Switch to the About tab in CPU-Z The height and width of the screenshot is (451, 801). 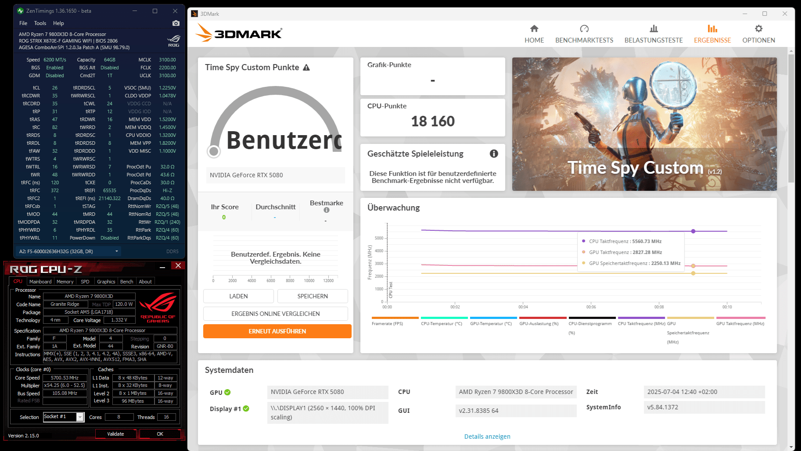(145, 282)
